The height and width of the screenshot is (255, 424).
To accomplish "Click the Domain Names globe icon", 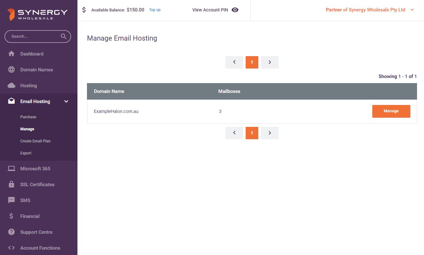I will pos(11,70).
